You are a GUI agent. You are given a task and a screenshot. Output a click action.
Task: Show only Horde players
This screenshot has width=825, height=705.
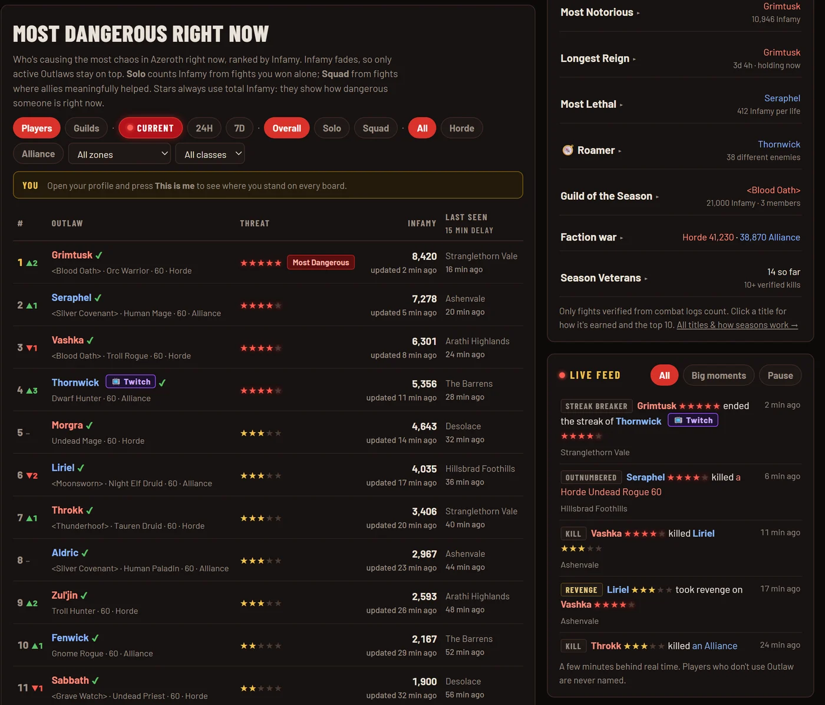(462, 128)
